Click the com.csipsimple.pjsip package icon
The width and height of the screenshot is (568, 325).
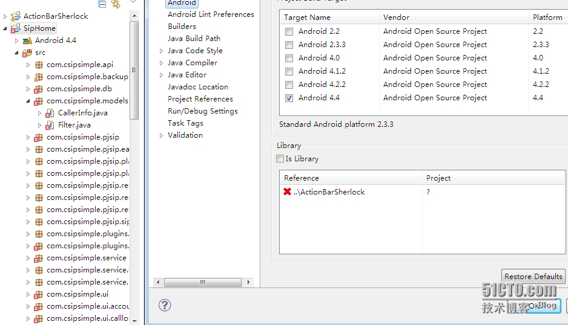pyautogui.click(x=39, y=137)
